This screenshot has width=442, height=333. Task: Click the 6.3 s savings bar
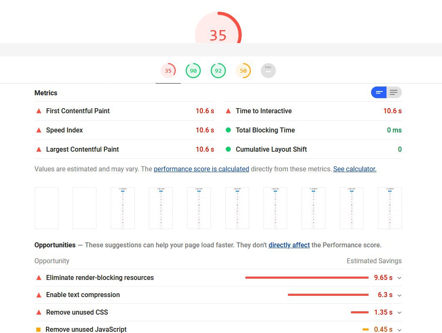(328, 295)
